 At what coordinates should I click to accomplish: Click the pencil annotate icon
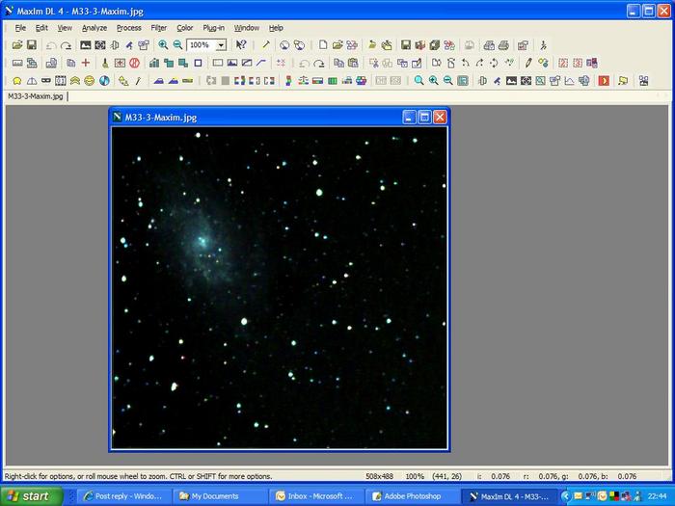[x=528, y=63]
